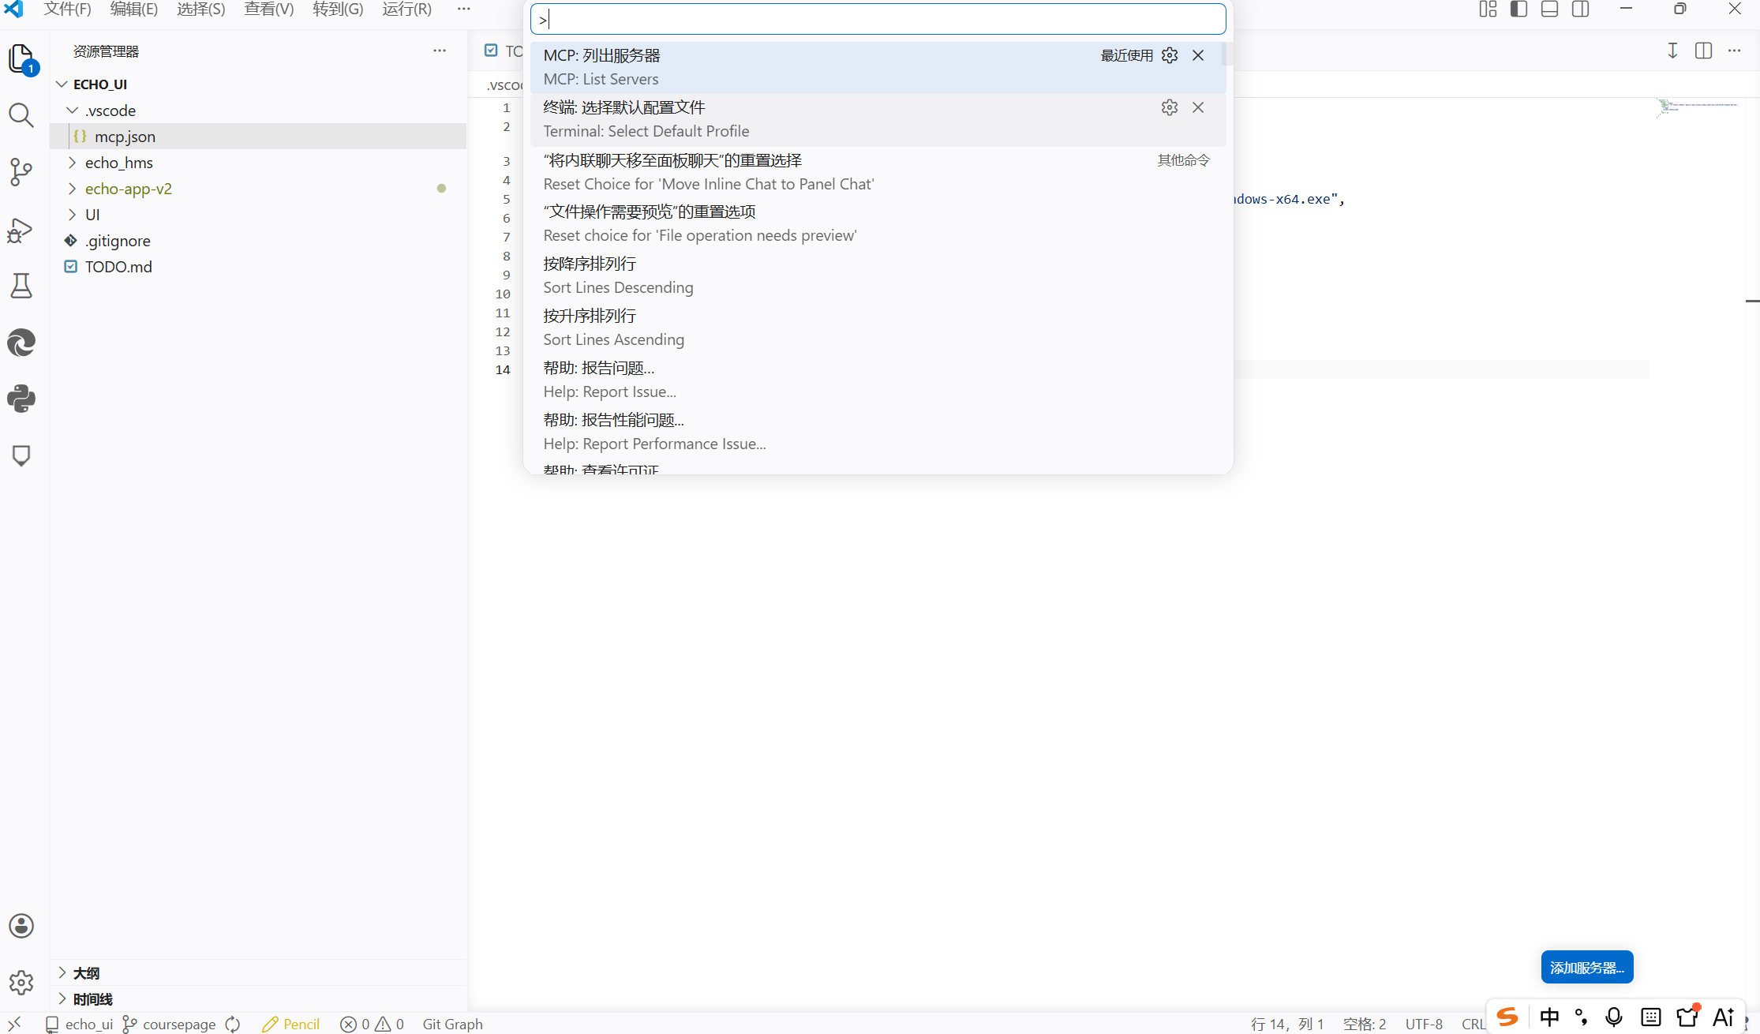Open the Search view in activity bar
Screen dimensions: 1760x1034
pos(21,115)
